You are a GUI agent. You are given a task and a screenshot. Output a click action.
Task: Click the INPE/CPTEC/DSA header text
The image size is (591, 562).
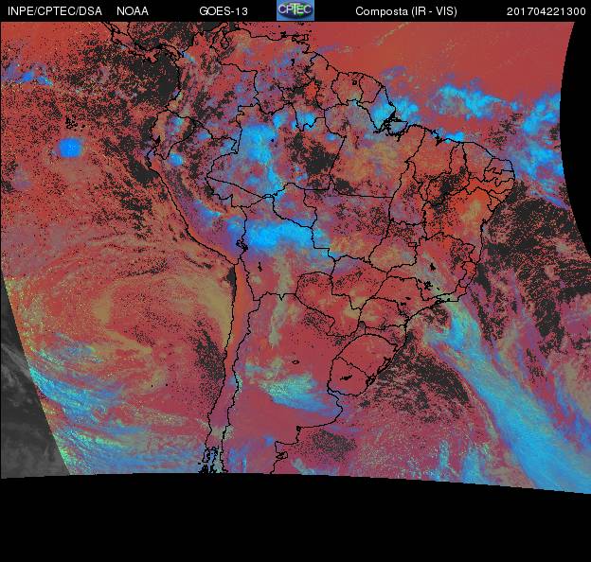pyautogui.click(x=55, y=11)
